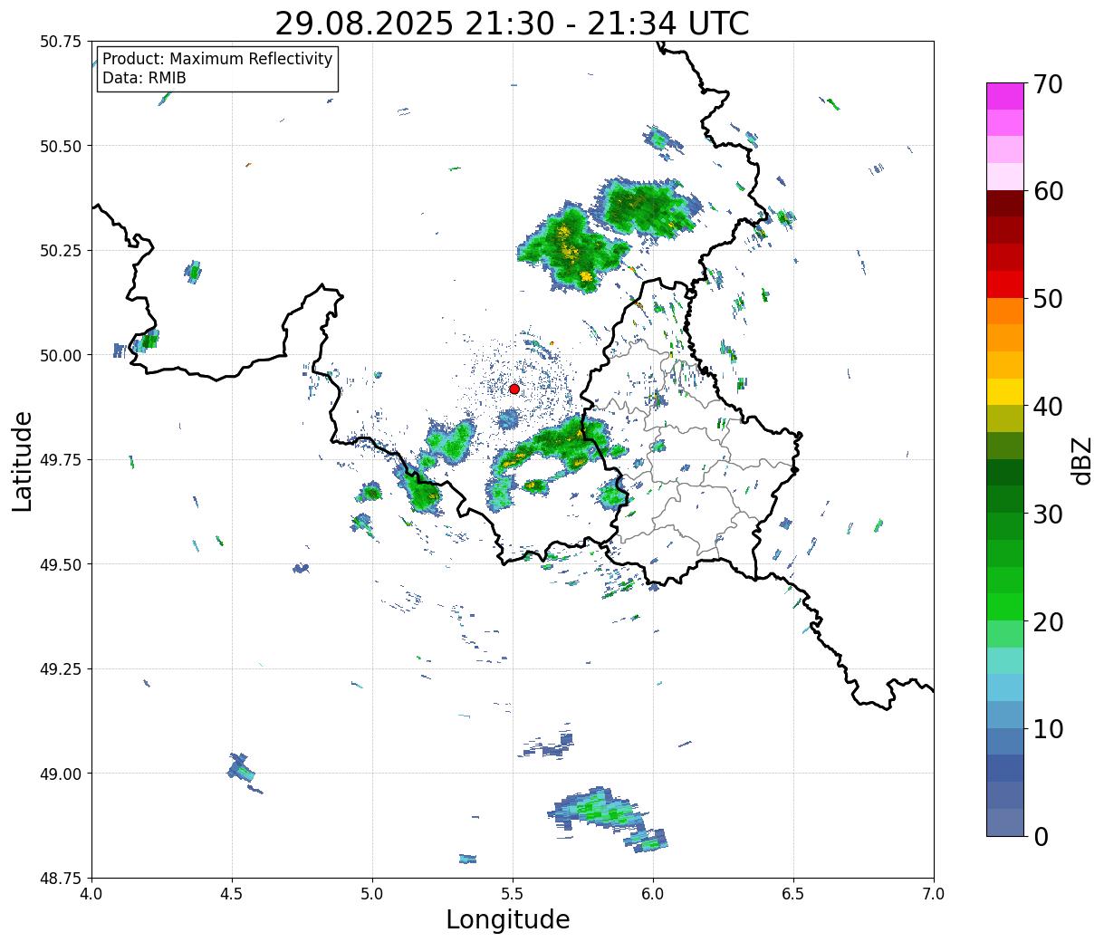The width and height of the screenshot is (1104, 942).
Task: Click the colorbar tick label 50
Action: coord(1048,299)
